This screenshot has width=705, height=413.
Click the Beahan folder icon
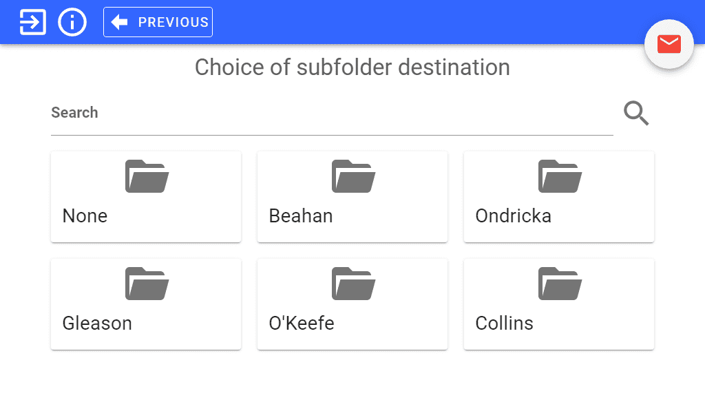353,176
